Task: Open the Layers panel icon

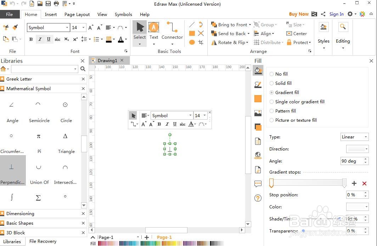Action: pyautogui.click(x=258, y=127)
